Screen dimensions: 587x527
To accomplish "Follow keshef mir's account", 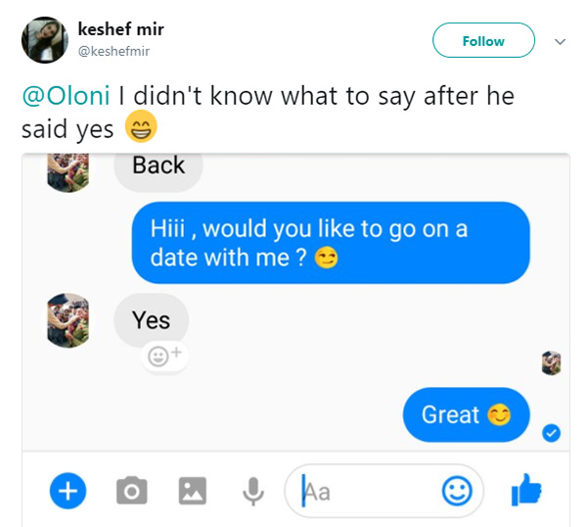I will (483, 40).
